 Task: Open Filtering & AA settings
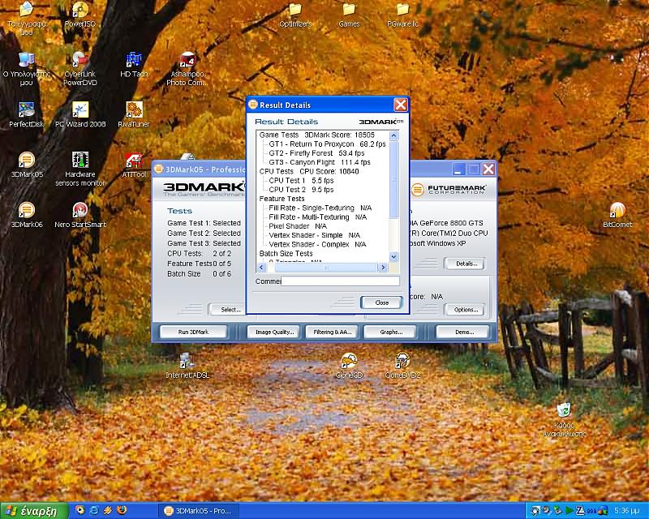coord(332,332)
